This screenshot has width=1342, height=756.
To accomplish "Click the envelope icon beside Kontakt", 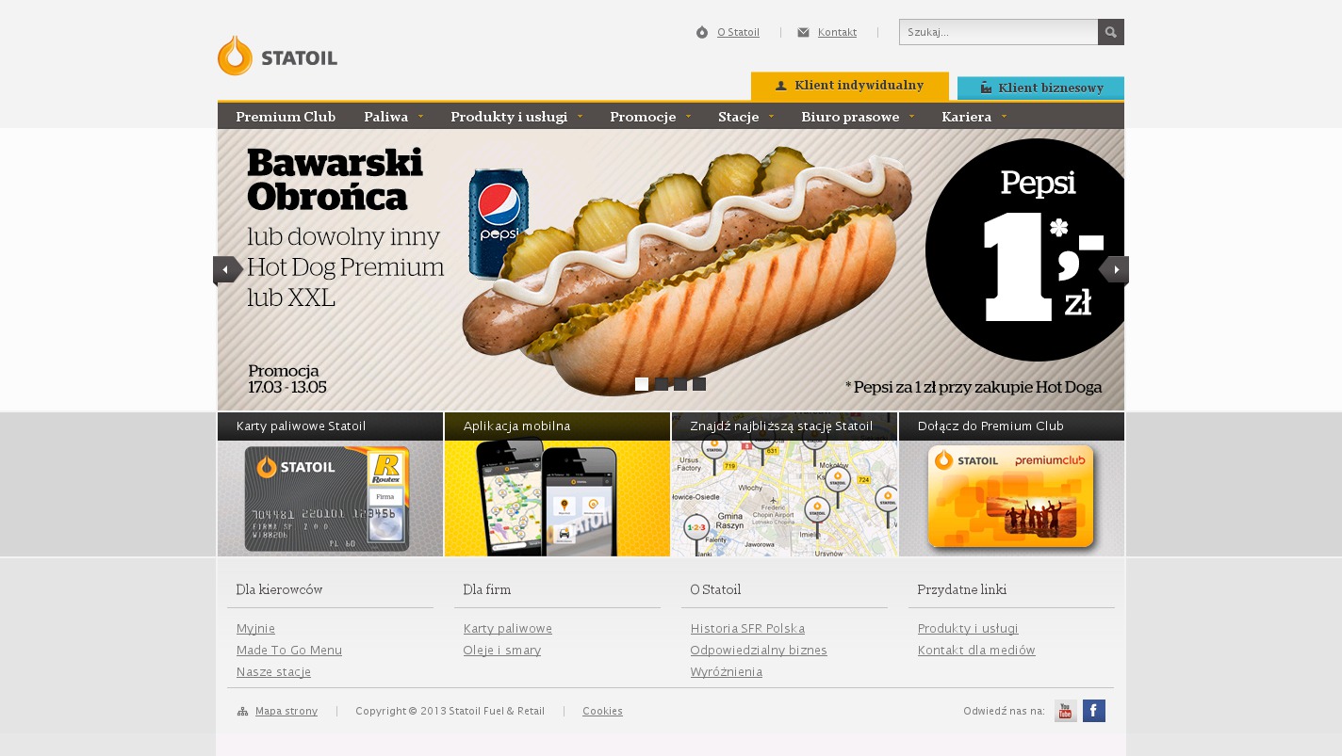I will click(x=803, y=32).
